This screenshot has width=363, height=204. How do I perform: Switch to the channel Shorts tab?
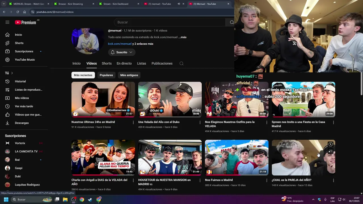[107, 63]
